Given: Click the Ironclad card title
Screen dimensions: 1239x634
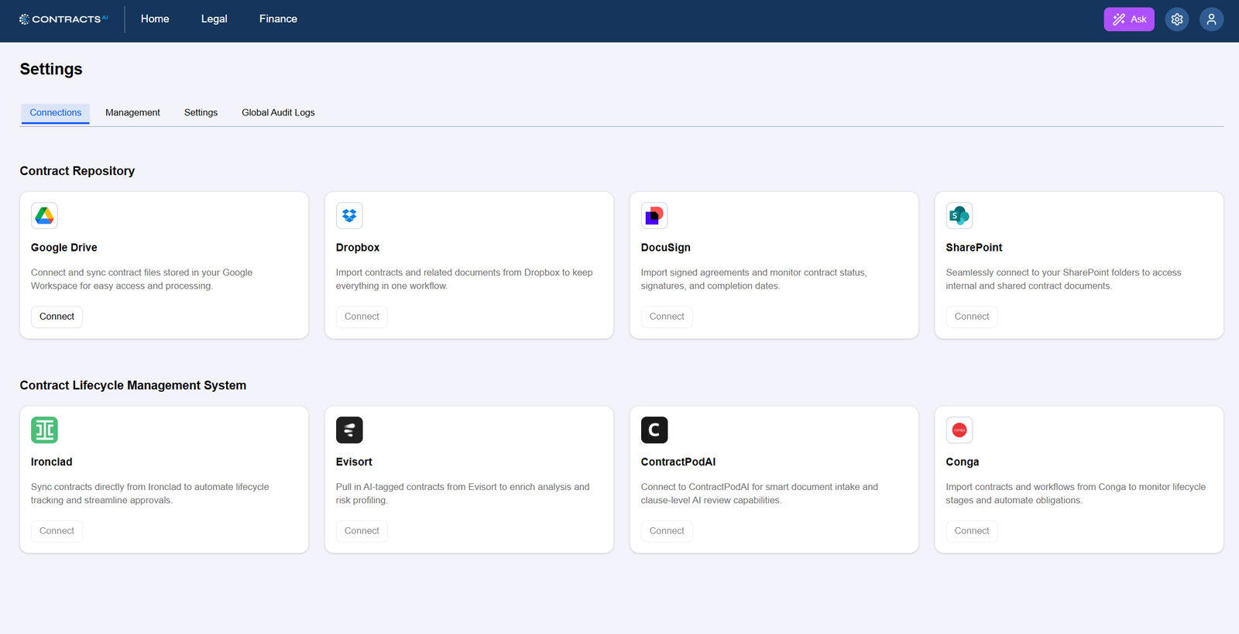Looking at the screenshot, I should [x=52, y=462].
